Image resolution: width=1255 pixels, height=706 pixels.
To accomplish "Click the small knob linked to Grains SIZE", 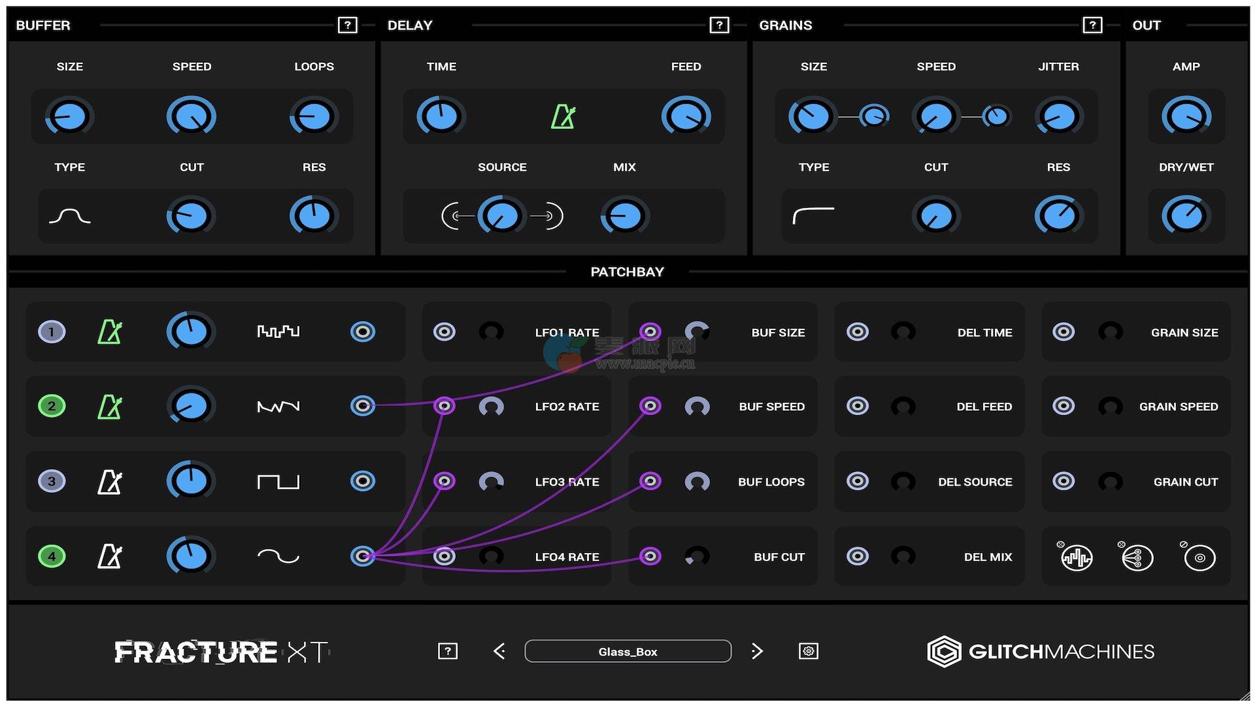I will click(875, 116).
